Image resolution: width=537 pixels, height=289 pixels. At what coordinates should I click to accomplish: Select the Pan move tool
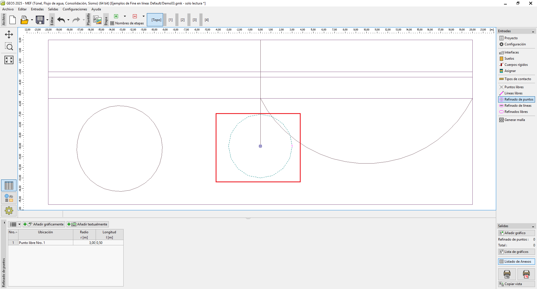pyautogui.click(x=9, y=34)
